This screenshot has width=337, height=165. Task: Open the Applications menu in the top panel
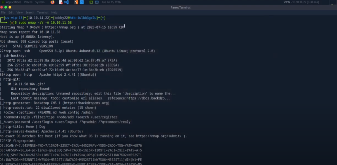click(12, 2)
